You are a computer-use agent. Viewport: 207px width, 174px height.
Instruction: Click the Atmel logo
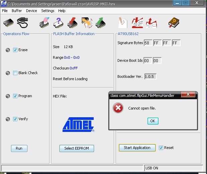coord(79,125)
